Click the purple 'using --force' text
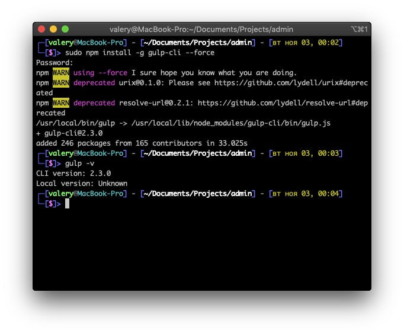Viewport: 404px width, 334px height. [x=100, y=73]
